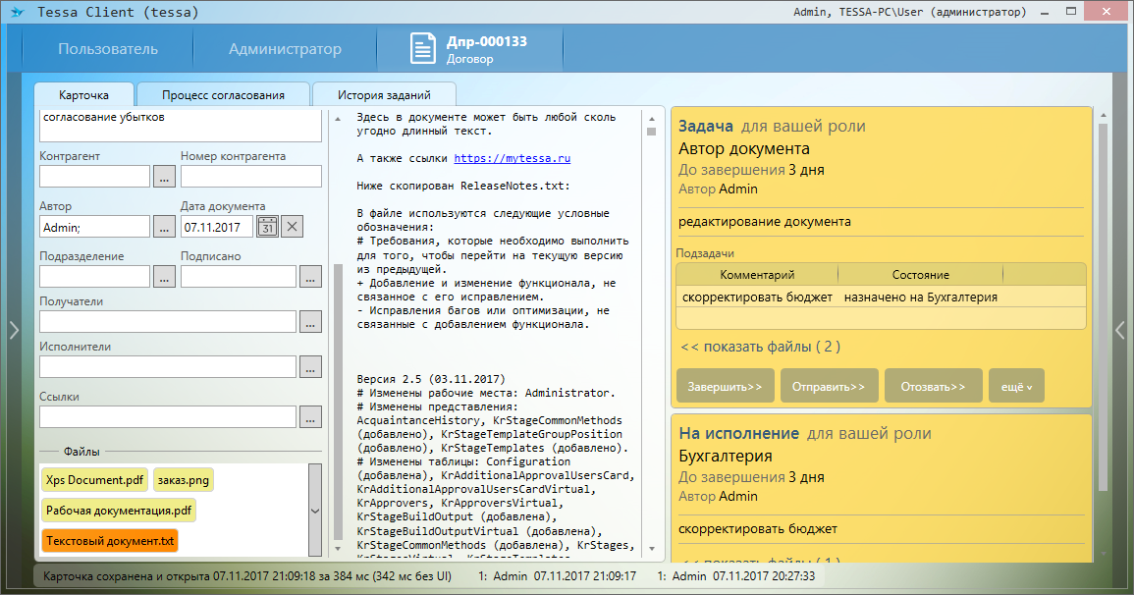Focus the Получатели input field

point(168,322)
